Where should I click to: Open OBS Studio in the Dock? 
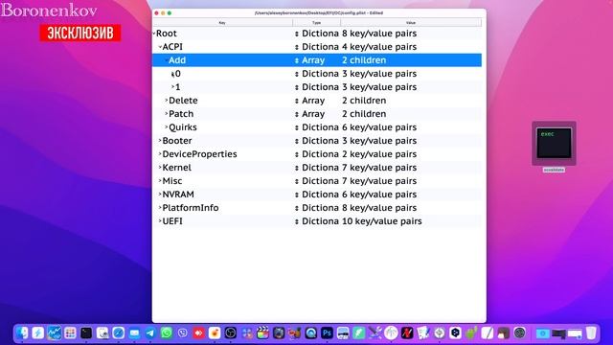(231, 333)
